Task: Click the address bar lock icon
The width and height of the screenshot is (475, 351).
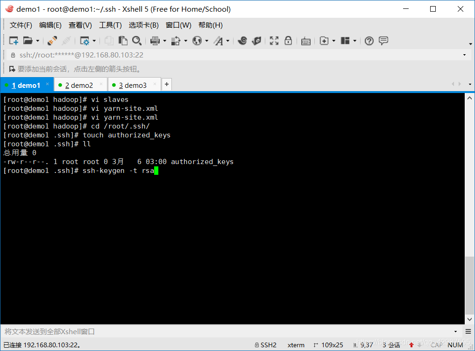Action: (13, 55)
